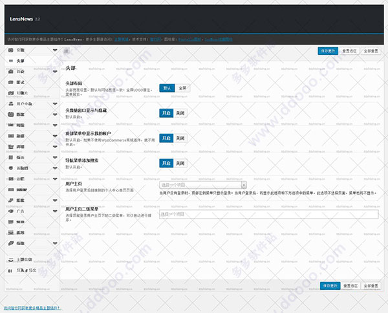Expand the chevron in the shopping-cart sidebar row

coord(55,147)
